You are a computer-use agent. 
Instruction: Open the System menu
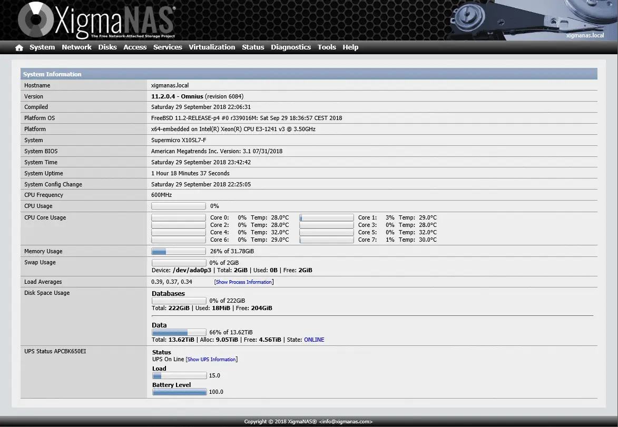(42, 47)
